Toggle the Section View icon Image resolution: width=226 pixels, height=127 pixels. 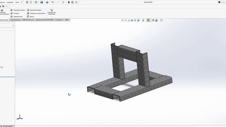132,20
